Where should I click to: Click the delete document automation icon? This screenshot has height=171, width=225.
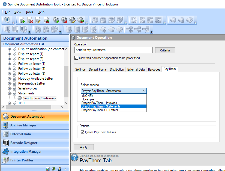(x=30, y=20)
